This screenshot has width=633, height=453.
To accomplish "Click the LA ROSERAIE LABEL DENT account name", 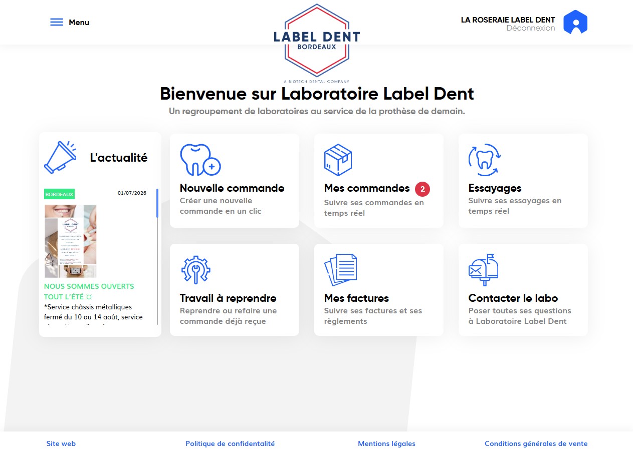I will tap(508, 20).
